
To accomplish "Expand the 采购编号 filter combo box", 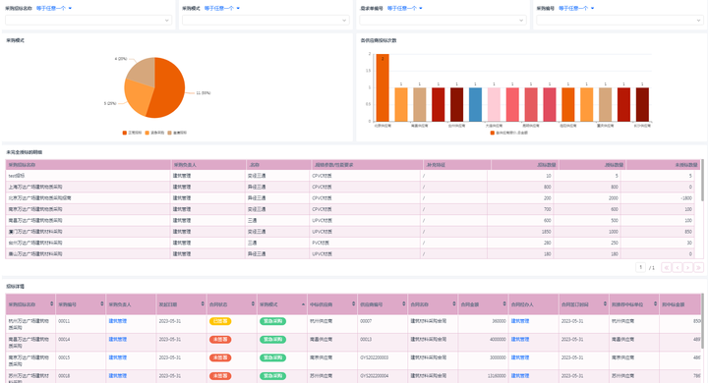I will tap(619, 21).
